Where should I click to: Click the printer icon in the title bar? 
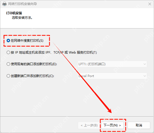click(x=4, y=4)
